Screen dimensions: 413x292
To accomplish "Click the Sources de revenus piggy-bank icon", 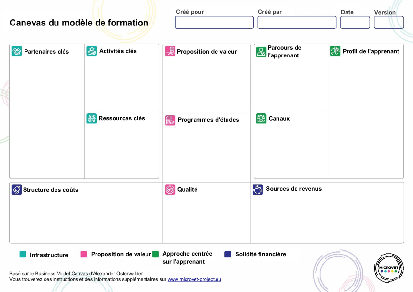I will [x=258, y=190].
